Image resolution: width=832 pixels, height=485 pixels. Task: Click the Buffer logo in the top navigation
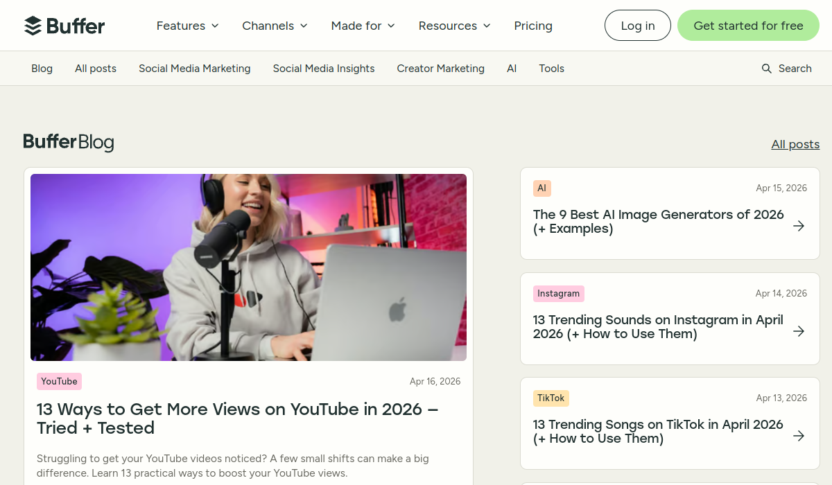[64, 25]
